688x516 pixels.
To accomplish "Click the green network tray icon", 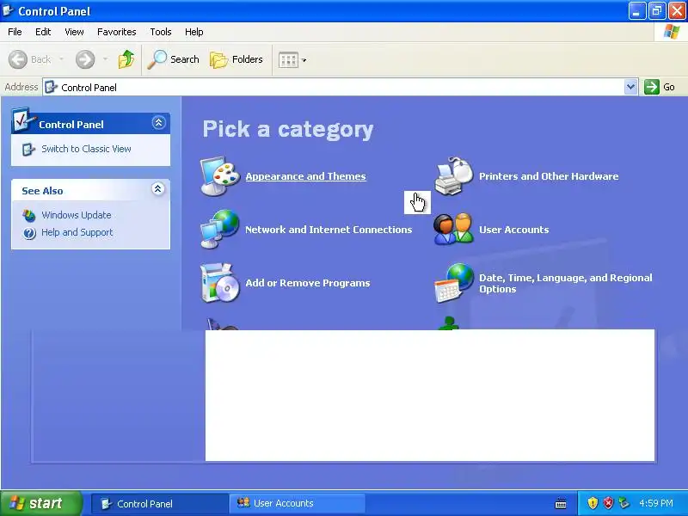I will click(623, 503).
